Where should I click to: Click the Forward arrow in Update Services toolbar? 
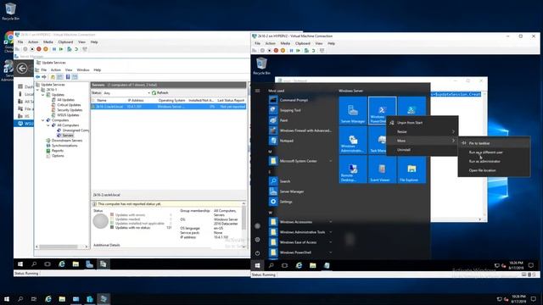pyautogui.click(x=44, y=77)
